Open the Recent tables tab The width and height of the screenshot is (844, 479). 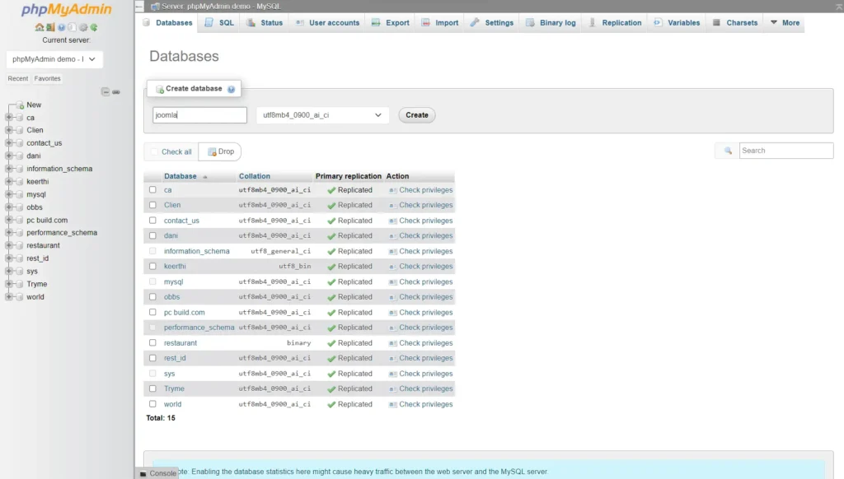[x=18, y=78]
